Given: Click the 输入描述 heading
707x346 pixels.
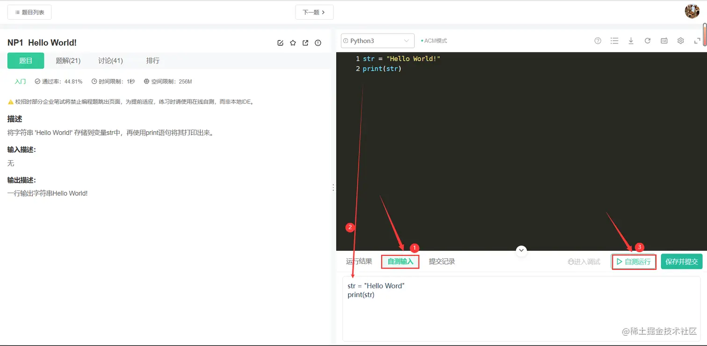Looking at the screenshot, I should point(22,150).
